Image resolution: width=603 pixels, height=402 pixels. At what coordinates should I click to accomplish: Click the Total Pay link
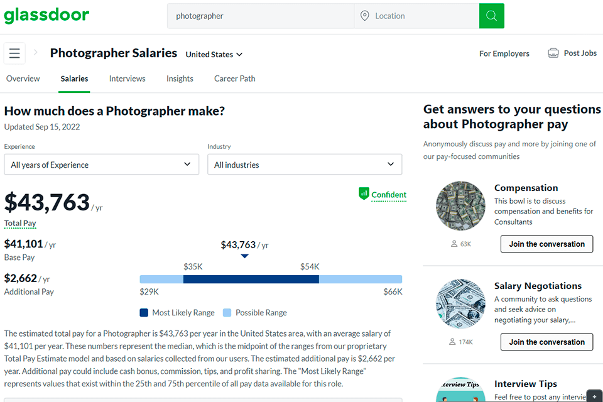tap(21, 223)
